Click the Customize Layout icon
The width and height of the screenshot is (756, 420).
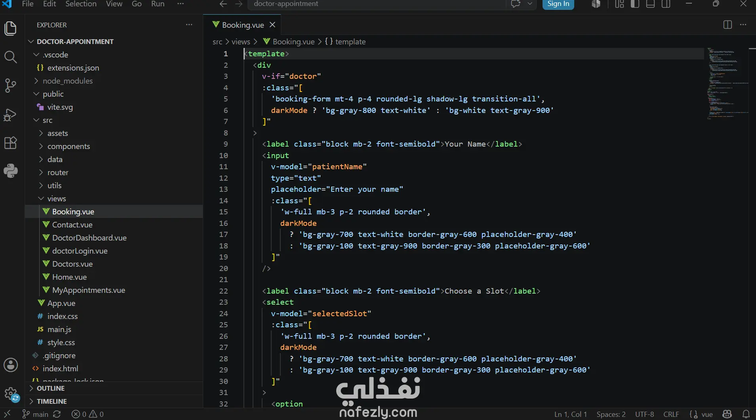619,4
